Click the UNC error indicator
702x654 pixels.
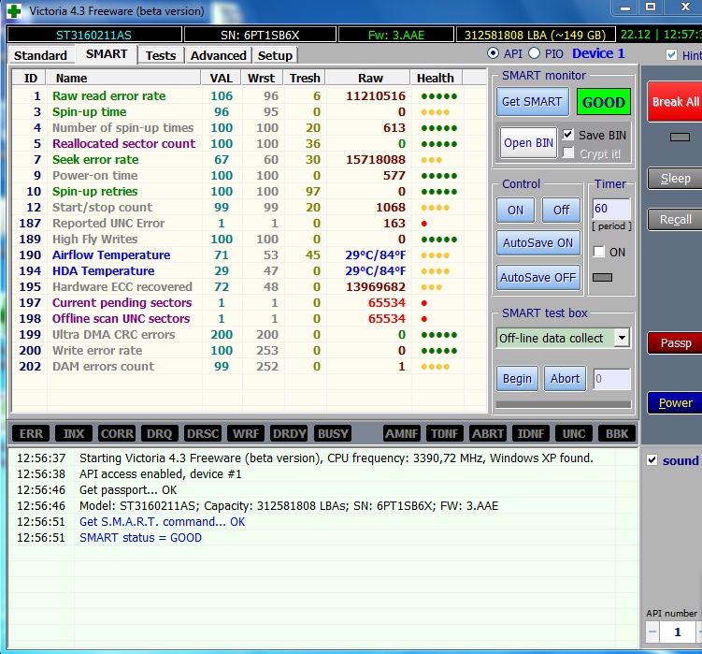click(x=574, y=433)
